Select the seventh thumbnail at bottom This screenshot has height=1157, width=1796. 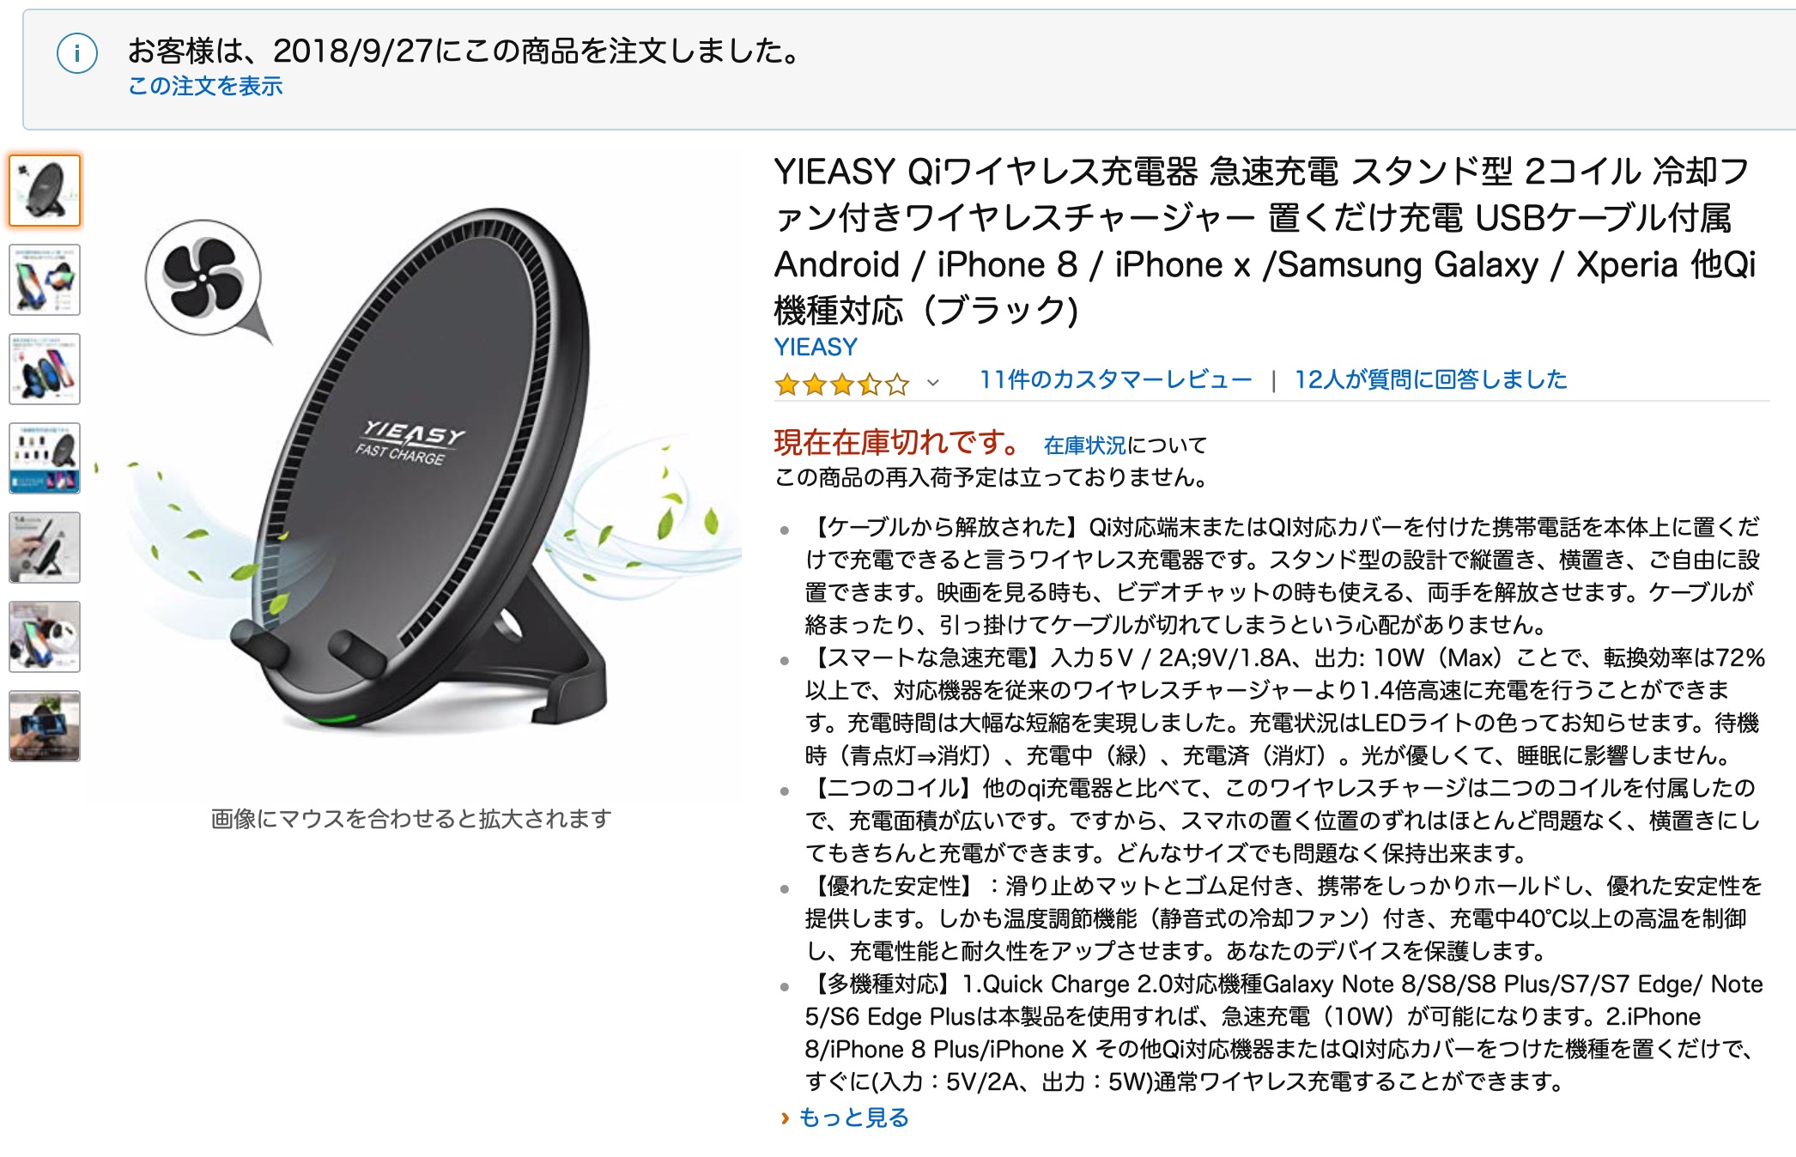(x=45, y=726)
